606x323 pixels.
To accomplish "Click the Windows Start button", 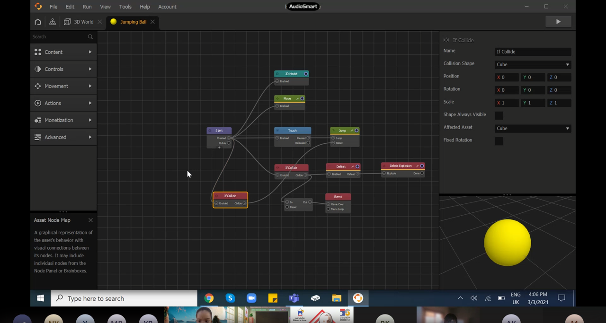I will pyautogui.click(x=41, y=298).
